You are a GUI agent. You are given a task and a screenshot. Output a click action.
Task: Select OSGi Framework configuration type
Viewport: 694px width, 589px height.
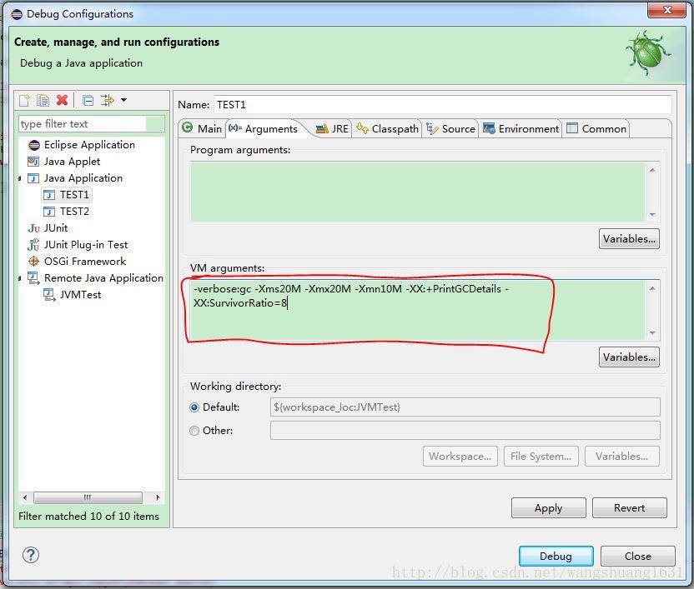click(x=85, y=262)
